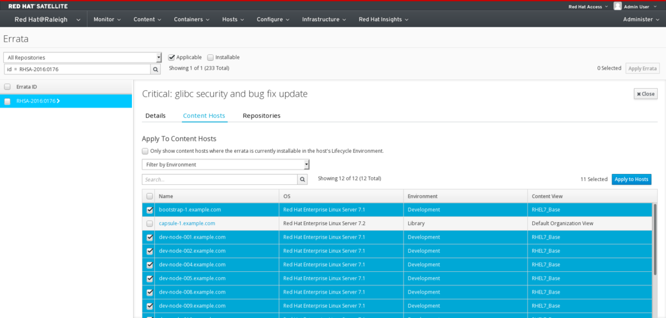The height and width of the screenshot is (318, 666).
Task: Check the capsule-1.example.com checkbox
Action: [149, 223]
